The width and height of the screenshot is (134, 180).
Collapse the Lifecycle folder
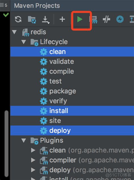pyautogui.click(x=24, y=42)
